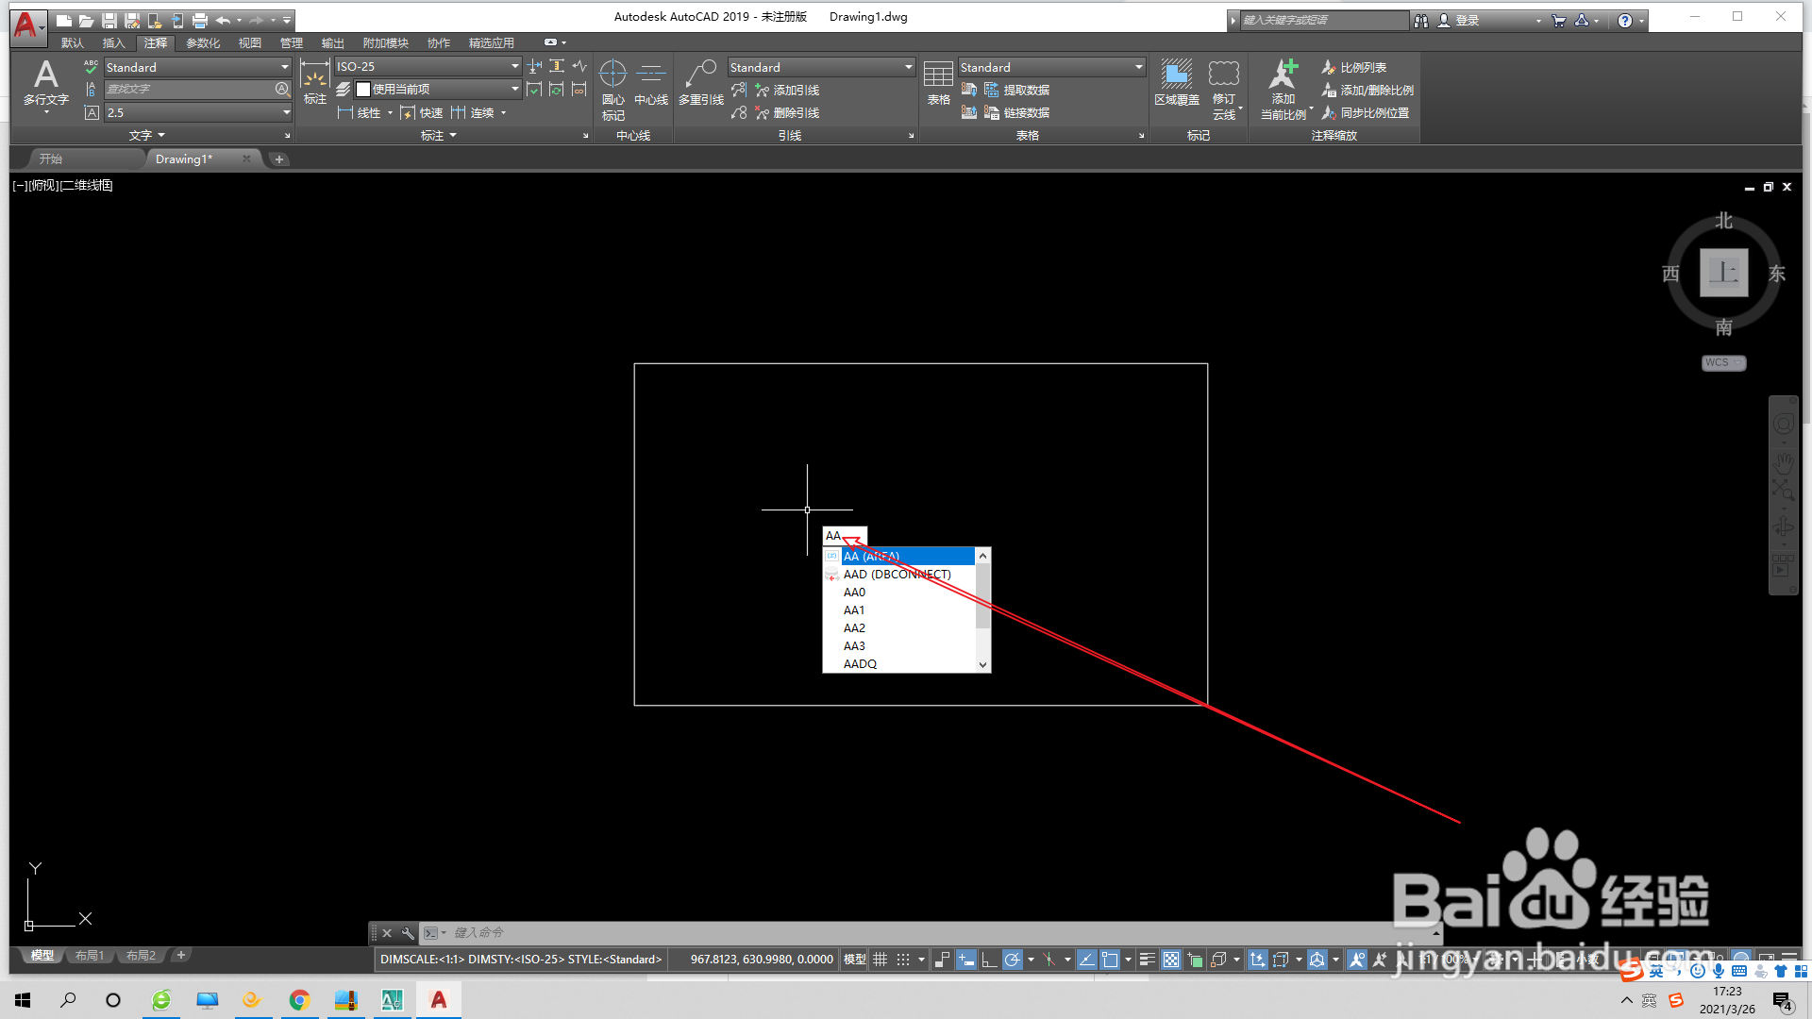Expand the text height 2.5 dropdown
Image resolution: width=1812 pixels, height=1019 pixels.
pos(286,113)
